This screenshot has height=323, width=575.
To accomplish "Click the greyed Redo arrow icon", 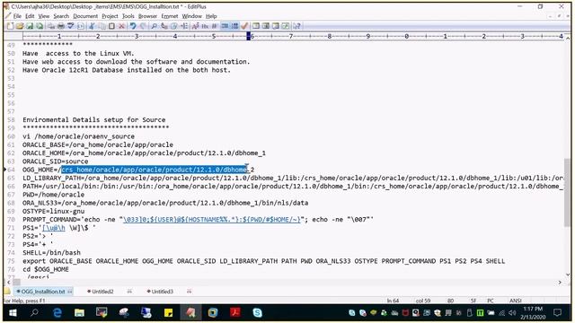I will click(143, 26).
